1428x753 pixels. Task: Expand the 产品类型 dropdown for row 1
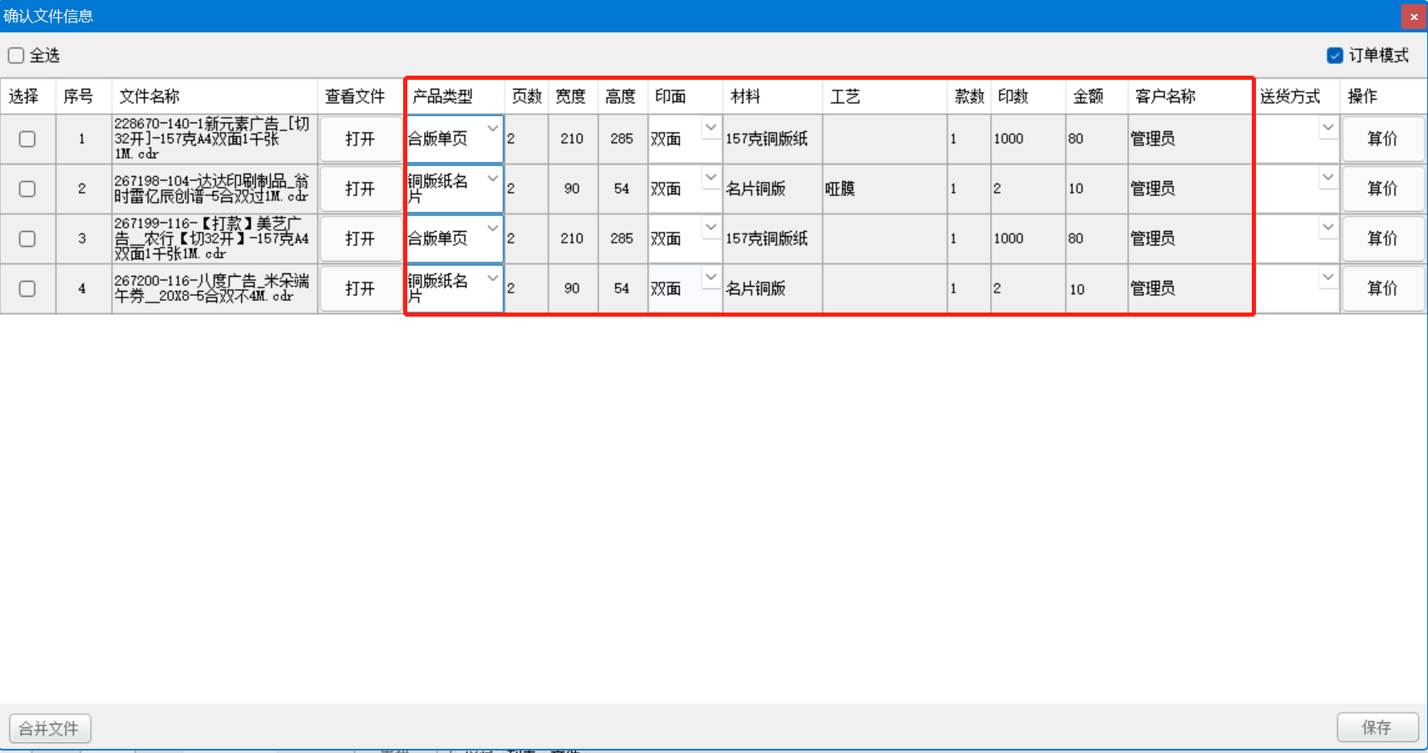(492, 129)
